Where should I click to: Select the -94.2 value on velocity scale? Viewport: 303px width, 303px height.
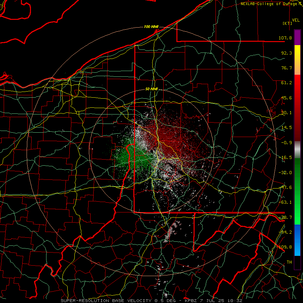(x=285, y=232)
